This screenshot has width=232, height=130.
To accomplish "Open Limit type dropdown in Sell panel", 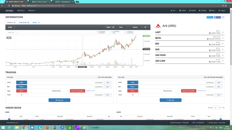I will [x=133, y=91].
